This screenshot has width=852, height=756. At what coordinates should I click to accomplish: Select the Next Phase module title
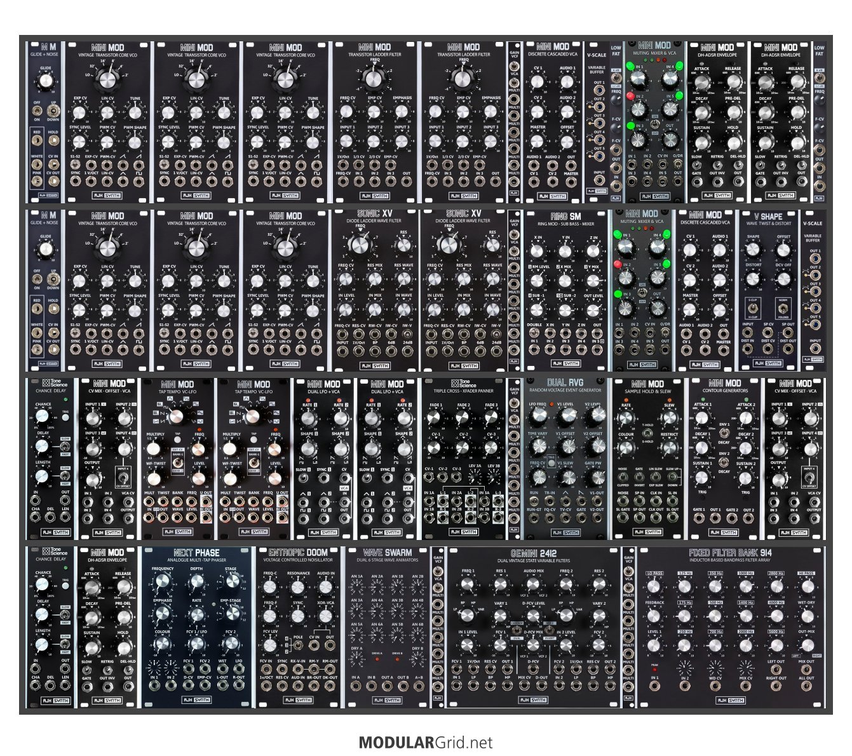point(197,552)
